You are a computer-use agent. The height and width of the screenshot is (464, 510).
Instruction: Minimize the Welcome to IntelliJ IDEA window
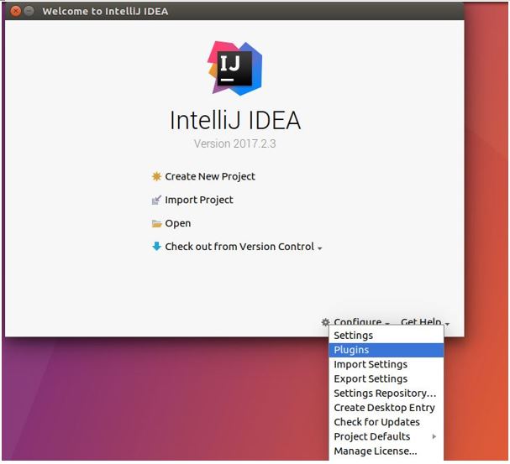click(x=29, y=11)
